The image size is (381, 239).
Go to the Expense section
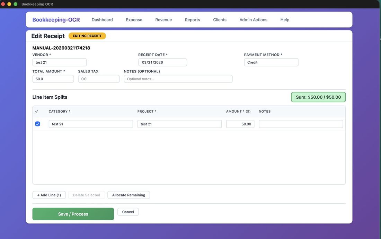[134, 20]
